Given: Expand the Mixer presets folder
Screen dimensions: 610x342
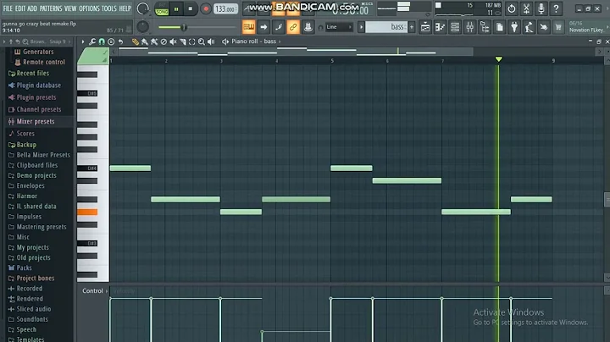Looking at the screenshot, I should point(36,121).
